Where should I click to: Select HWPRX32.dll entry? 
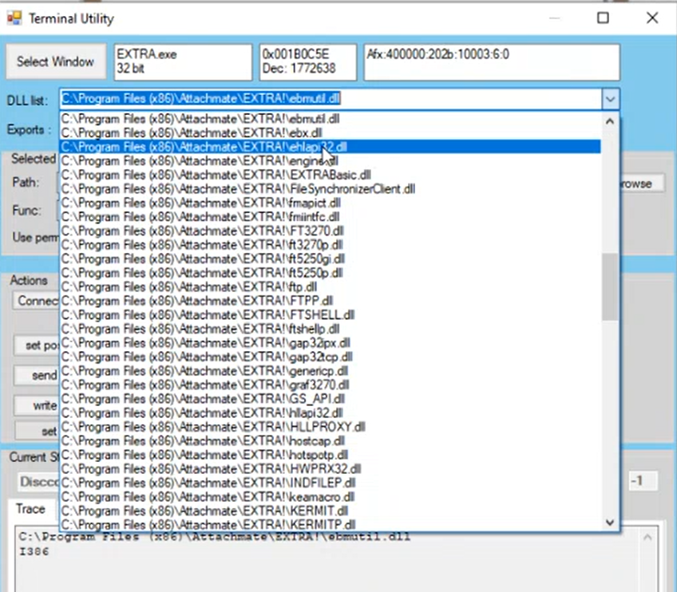pyautogui.click(x=330, y=469)
